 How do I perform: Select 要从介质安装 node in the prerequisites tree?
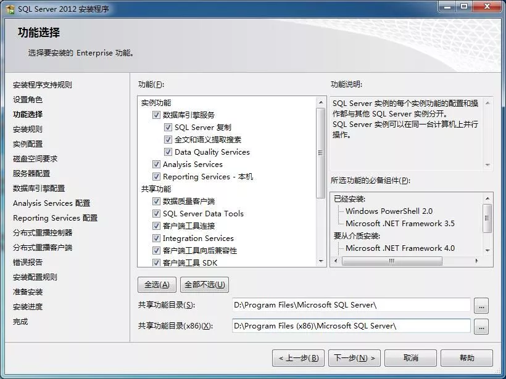(x=357, y=235)
